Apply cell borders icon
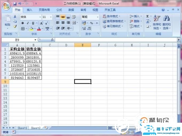 click(x=23, y=28)
